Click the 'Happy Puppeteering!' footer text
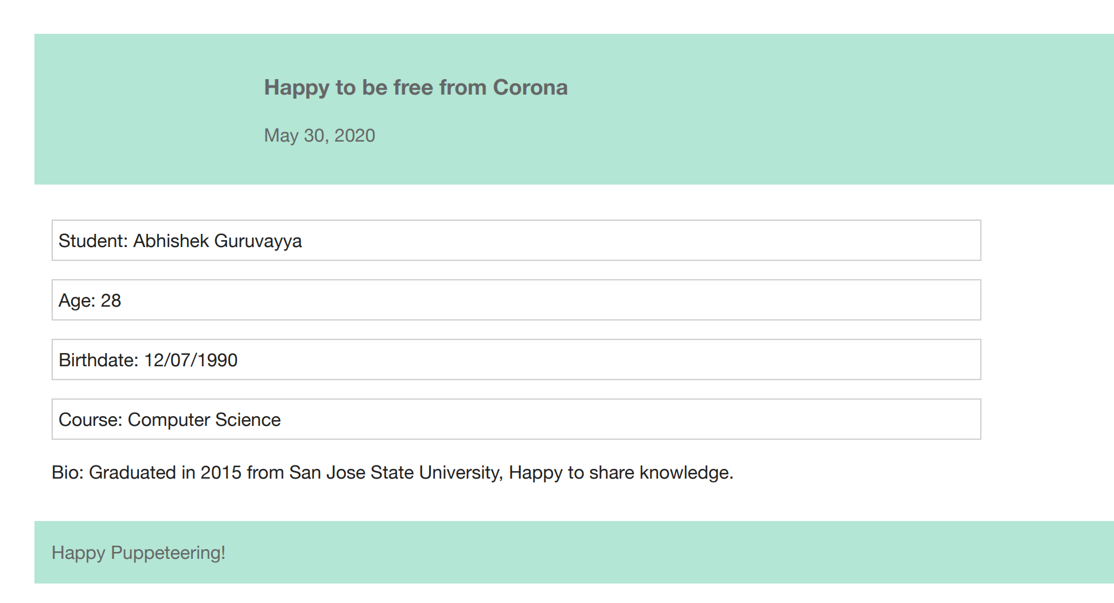 point(138,553)
